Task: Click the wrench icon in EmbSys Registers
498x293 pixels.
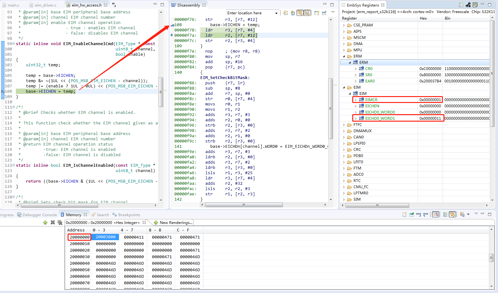Action: click(468, 5)
